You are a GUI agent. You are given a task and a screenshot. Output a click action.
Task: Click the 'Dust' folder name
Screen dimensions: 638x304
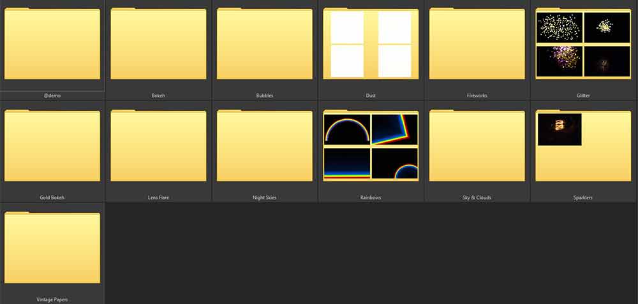[371, 96]
